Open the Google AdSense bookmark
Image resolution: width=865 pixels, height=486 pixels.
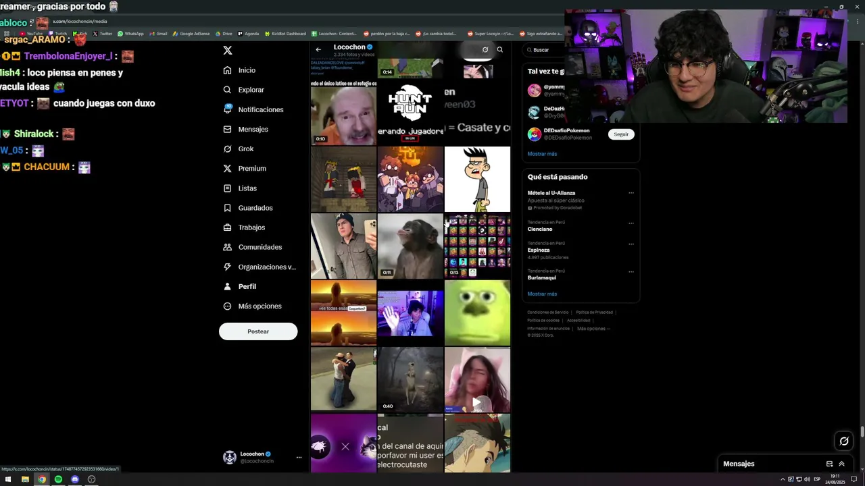191,34
